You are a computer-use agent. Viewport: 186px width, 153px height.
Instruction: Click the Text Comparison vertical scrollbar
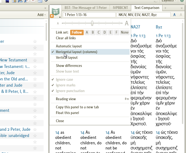[x=182, y=73]
